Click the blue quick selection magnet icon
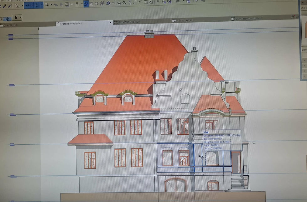307x202 pixels. (8, 19)
